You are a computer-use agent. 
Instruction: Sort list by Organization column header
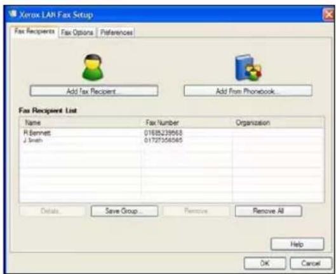(278, 122)
